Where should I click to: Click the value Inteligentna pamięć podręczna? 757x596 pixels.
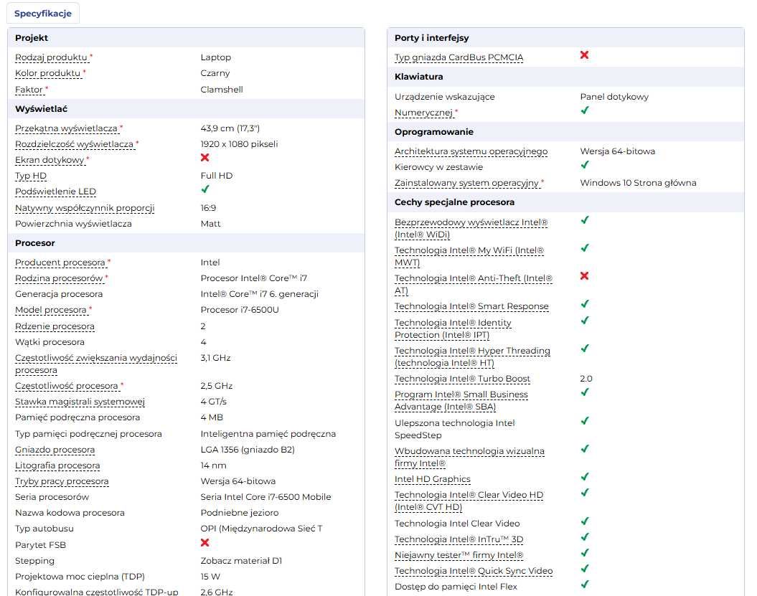coord(268,434)
